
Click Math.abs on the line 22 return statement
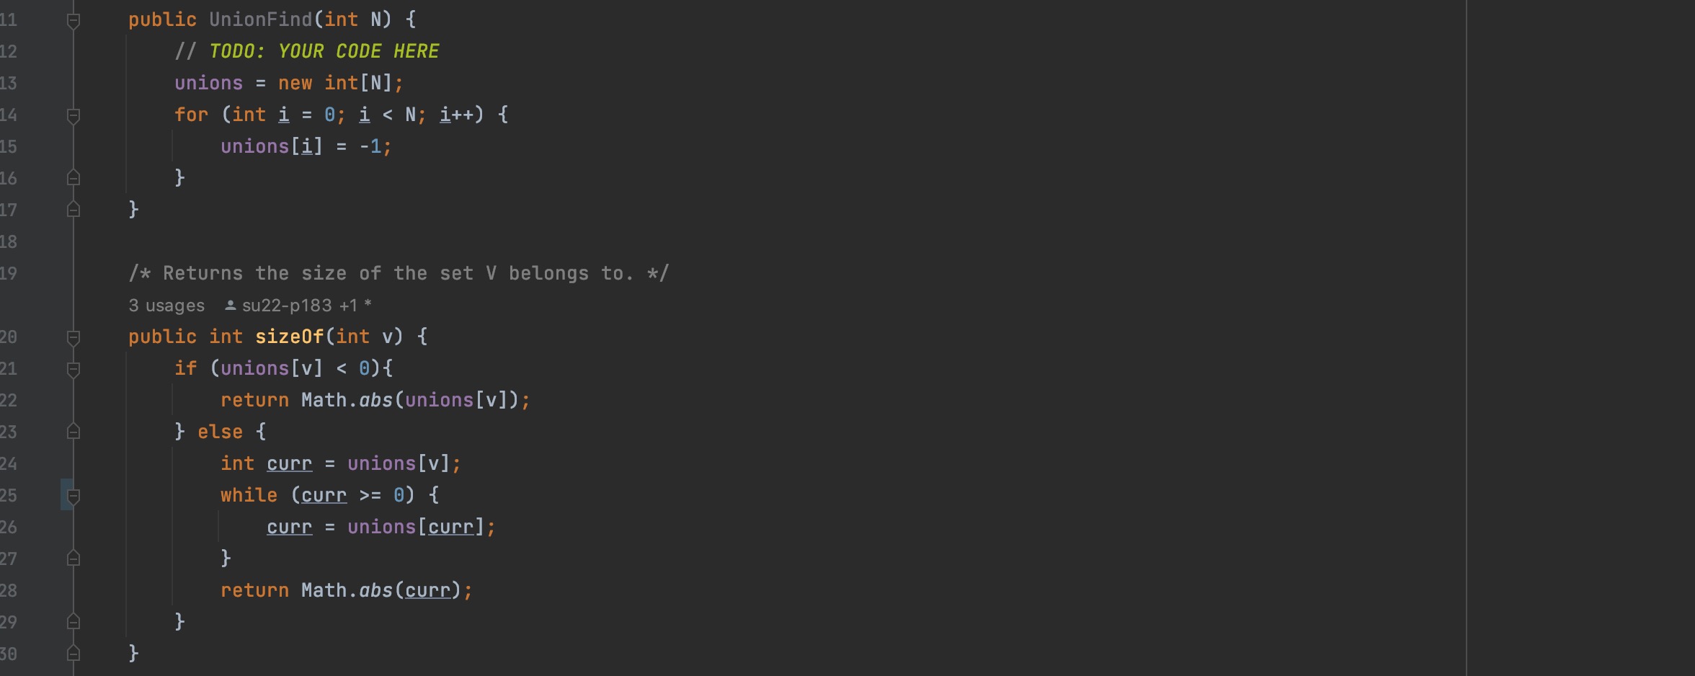coord(347,400)
